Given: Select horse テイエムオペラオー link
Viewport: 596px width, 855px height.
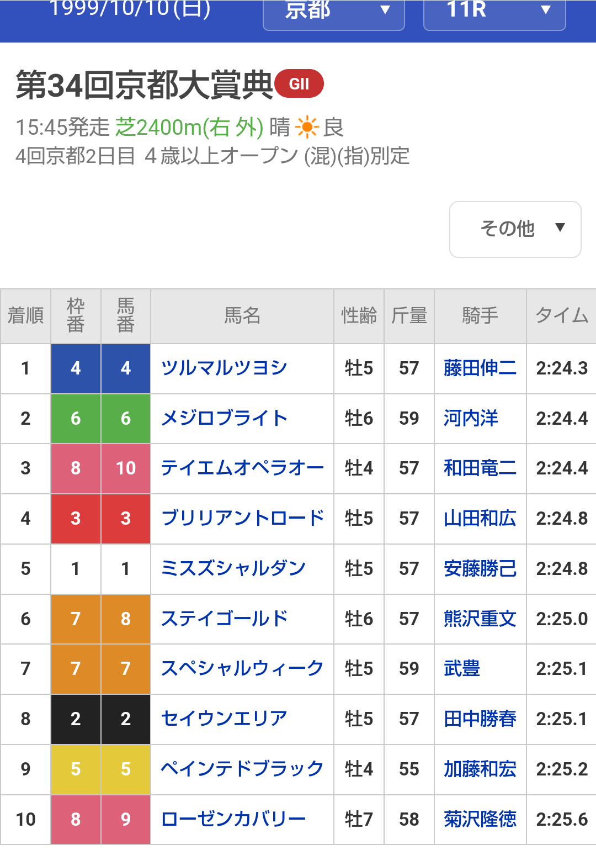Looking at the screenshot, I should (242, 468).
